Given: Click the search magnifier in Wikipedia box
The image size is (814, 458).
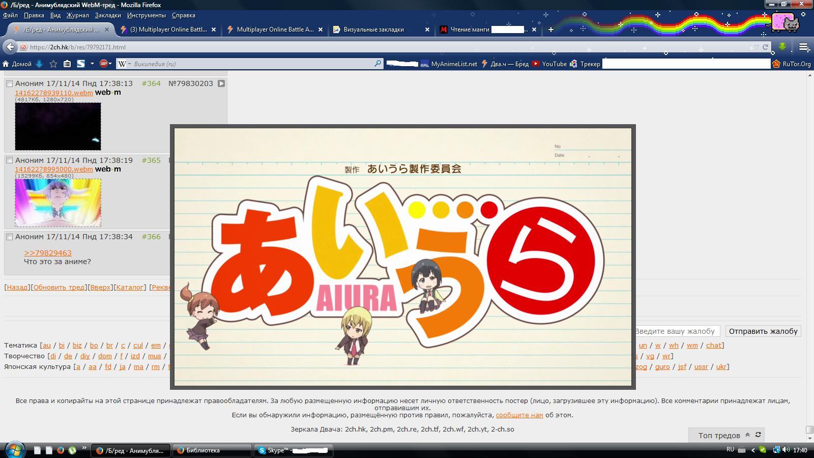Looking at the screenshot, I should click(x=377, y=64).
